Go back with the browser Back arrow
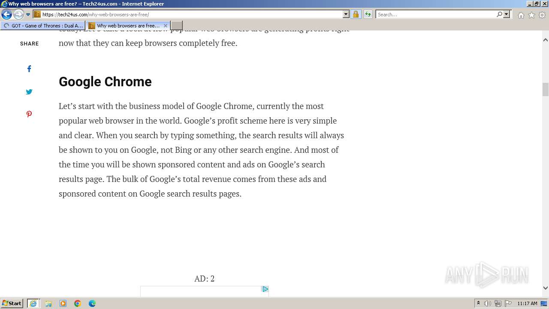The height and width of the screenshot is (309, 549). [6, 15]
